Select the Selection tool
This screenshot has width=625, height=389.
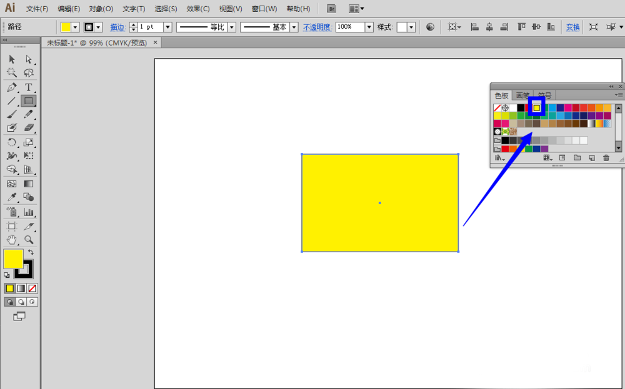(11, 59)
